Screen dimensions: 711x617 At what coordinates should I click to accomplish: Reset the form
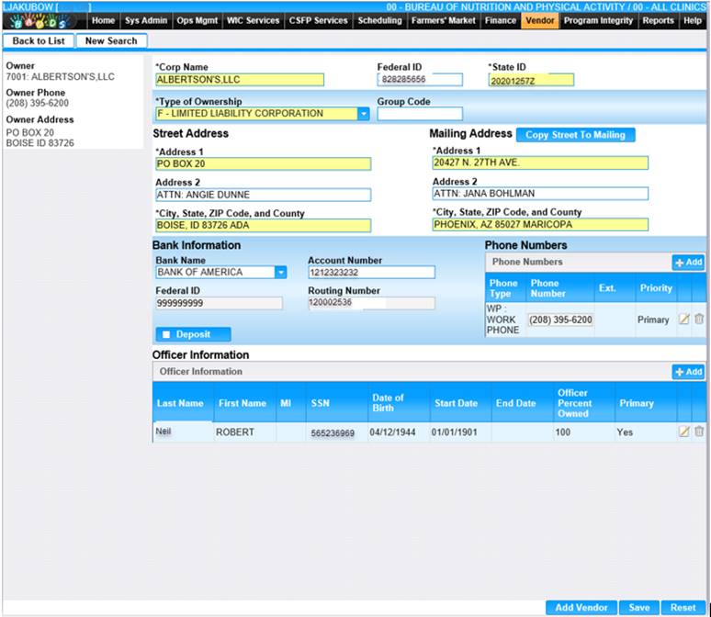coord(683,608)
